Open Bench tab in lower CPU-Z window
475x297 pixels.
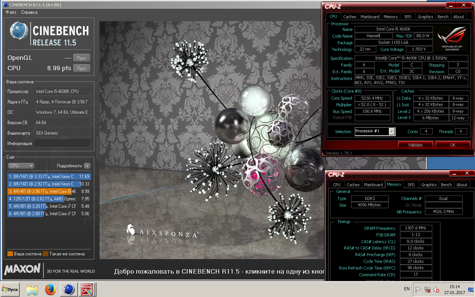click(x=446, y=185)
